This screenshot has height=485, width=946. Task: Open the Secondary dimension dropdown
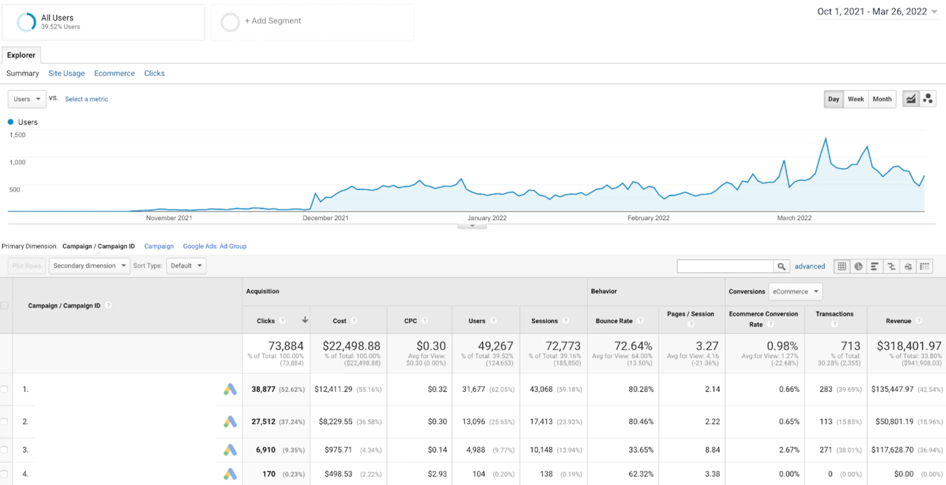89,266
